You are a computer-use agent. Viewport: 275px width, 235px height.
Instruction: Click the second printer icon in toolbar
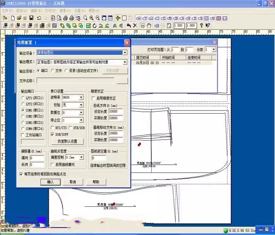(x=71, y=18)
